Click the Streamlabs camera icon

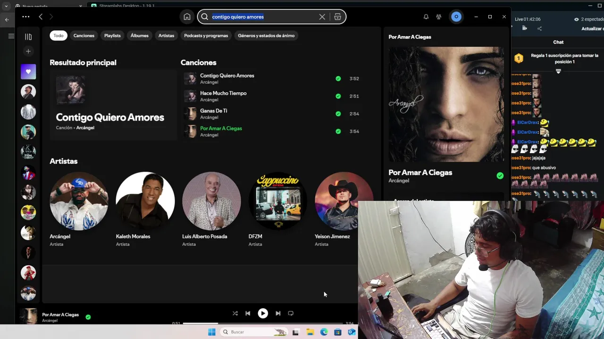coord(524,28)
